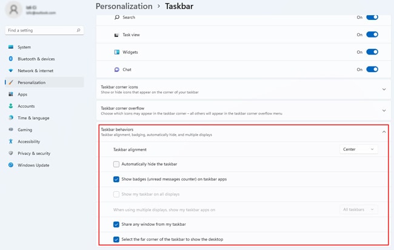Open Apps settings category

44,94
